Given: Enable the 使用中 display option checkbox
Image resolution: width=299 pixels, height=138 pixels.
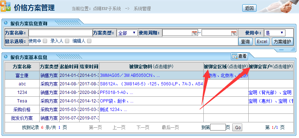Looking at the screenshot, I should tap(45, 41).
